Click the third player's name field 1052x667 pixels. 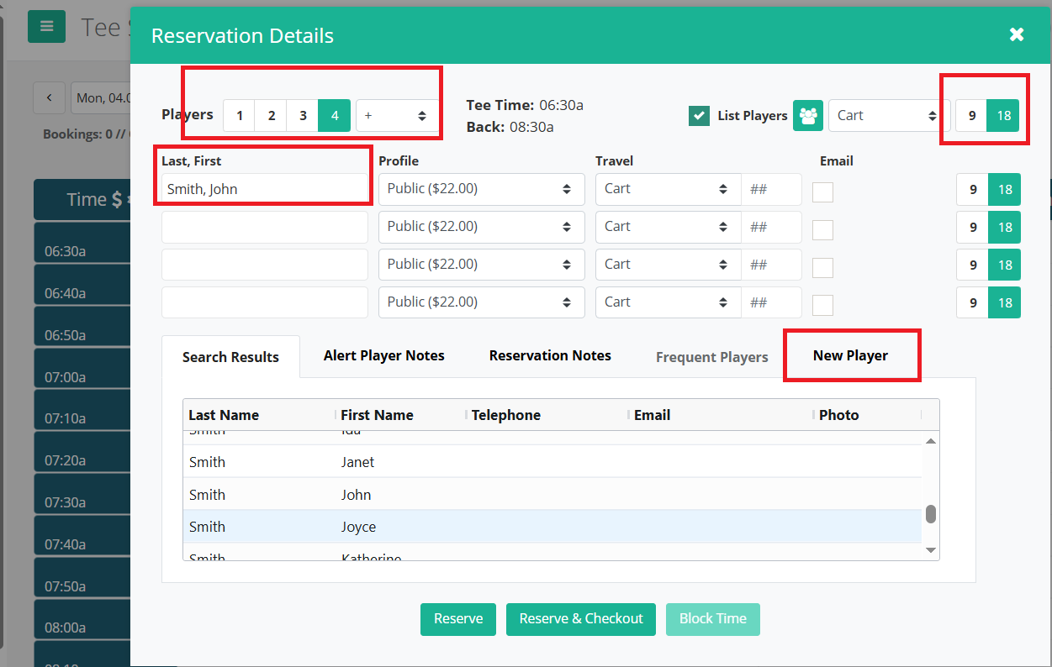[x=265, y=265]
